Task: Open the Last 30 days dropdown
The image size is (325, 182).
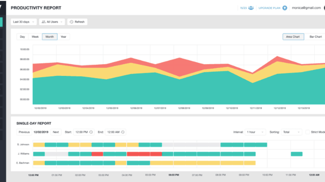Action: pyautogui.click(x=24, y=22)
